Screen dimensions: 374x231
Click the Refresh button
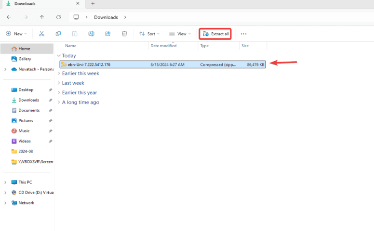[x=58, y=17]
